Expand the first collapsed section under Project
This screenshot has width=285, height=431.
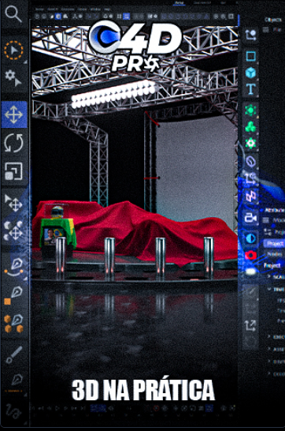pos(269,277)
